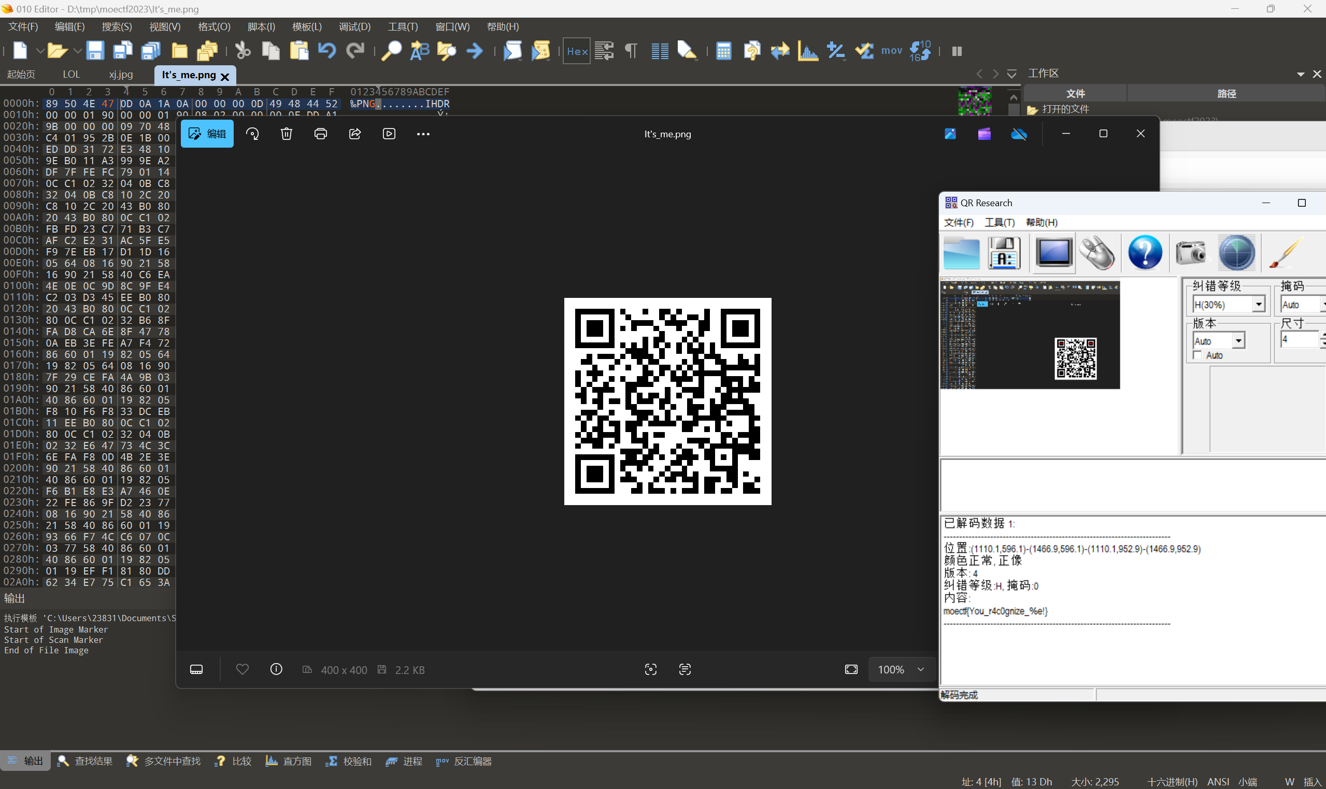Toggle favorite heart icon
This screenshot has height=789, width=1326.
coord(243,669)
